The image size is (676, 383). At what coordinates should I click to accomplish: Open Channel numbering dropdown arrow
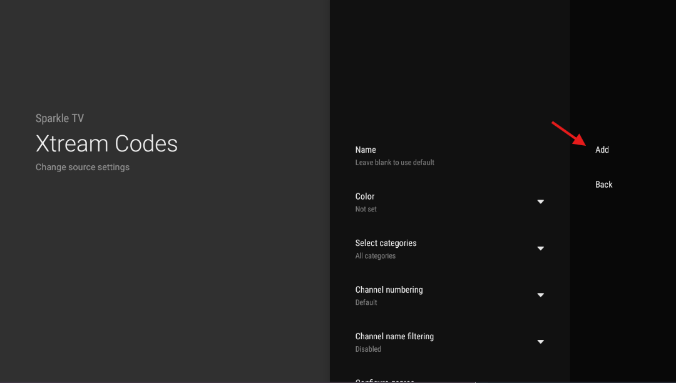[x=540, y=295]
